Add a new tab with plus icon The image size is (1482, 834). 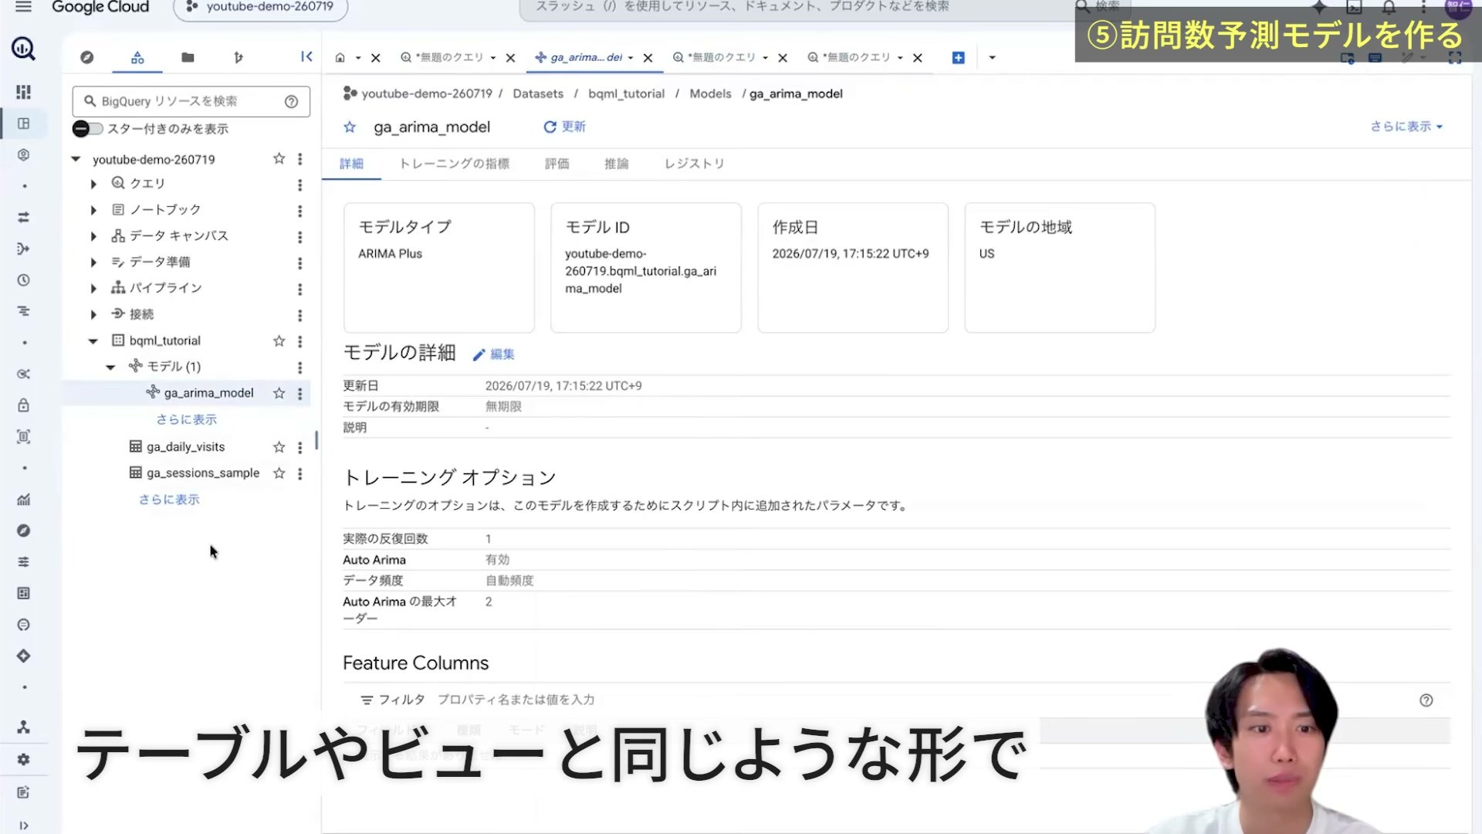tap(958, 58)
